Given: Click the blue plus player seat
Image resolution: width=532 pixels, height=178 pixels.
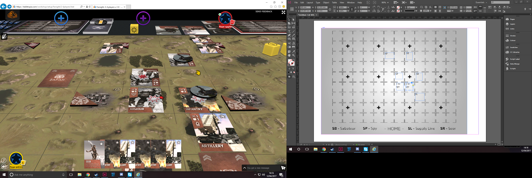Looking at the screenshot, I should click(x=61, y=18).
